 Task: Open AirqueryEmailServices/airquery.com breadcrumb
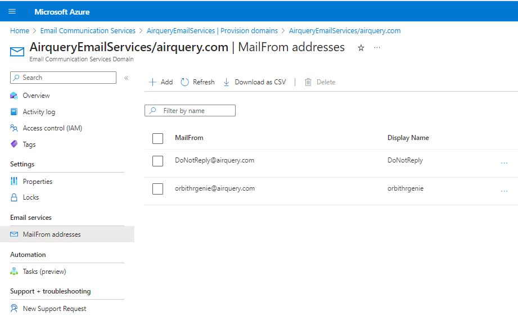click(x=345, y=31)
